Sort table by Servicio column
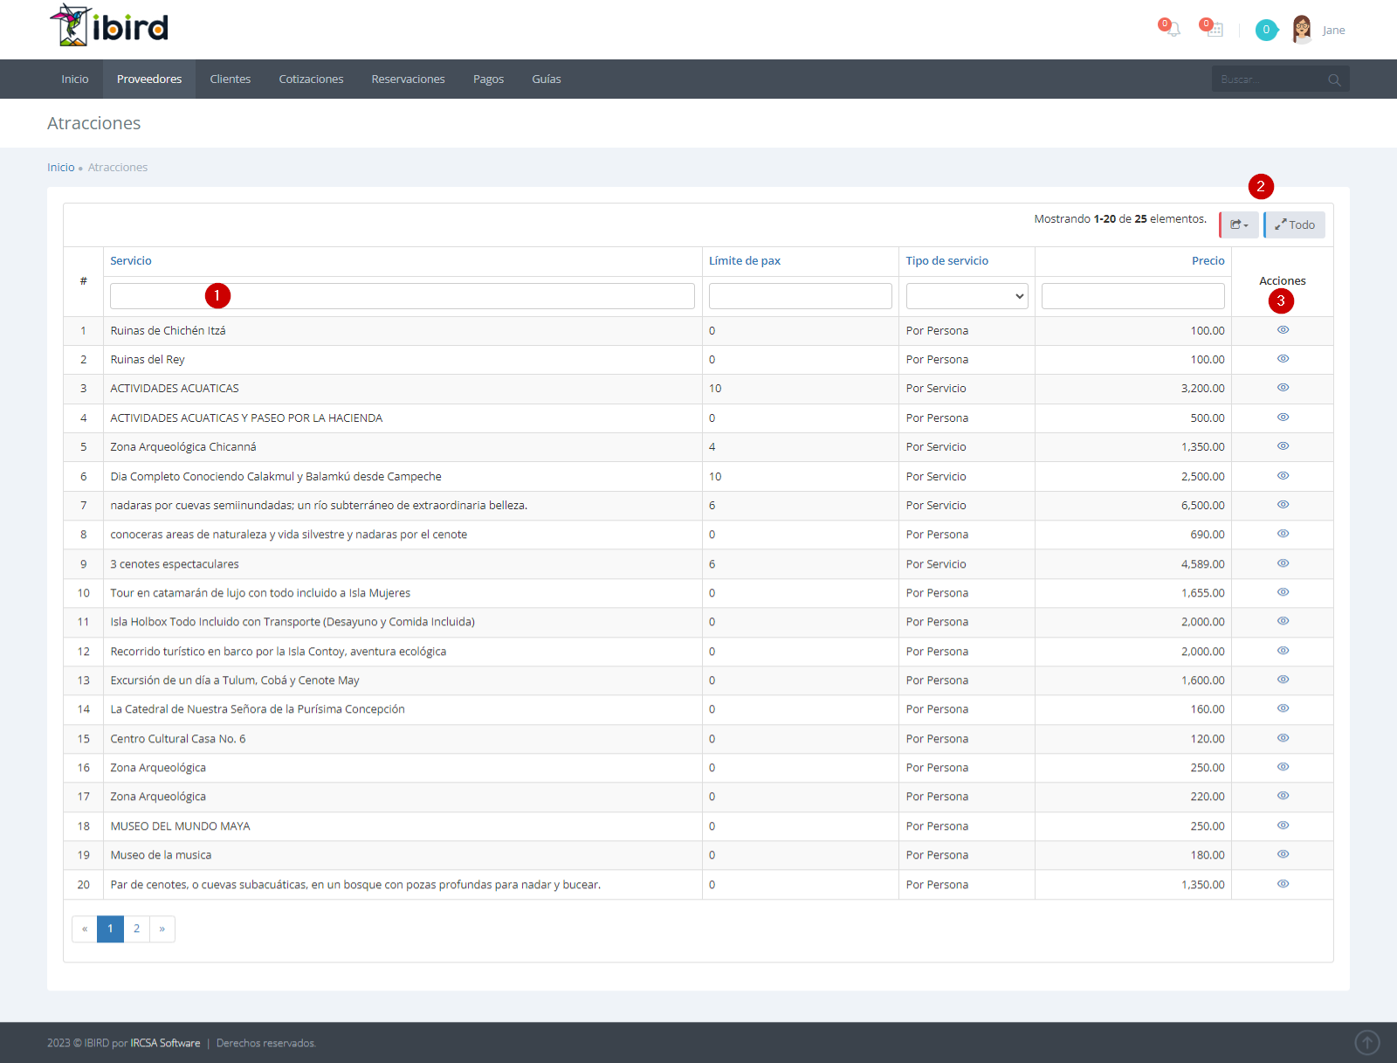The width and height of the screenshot is (1397, 1063). [131, 261]
